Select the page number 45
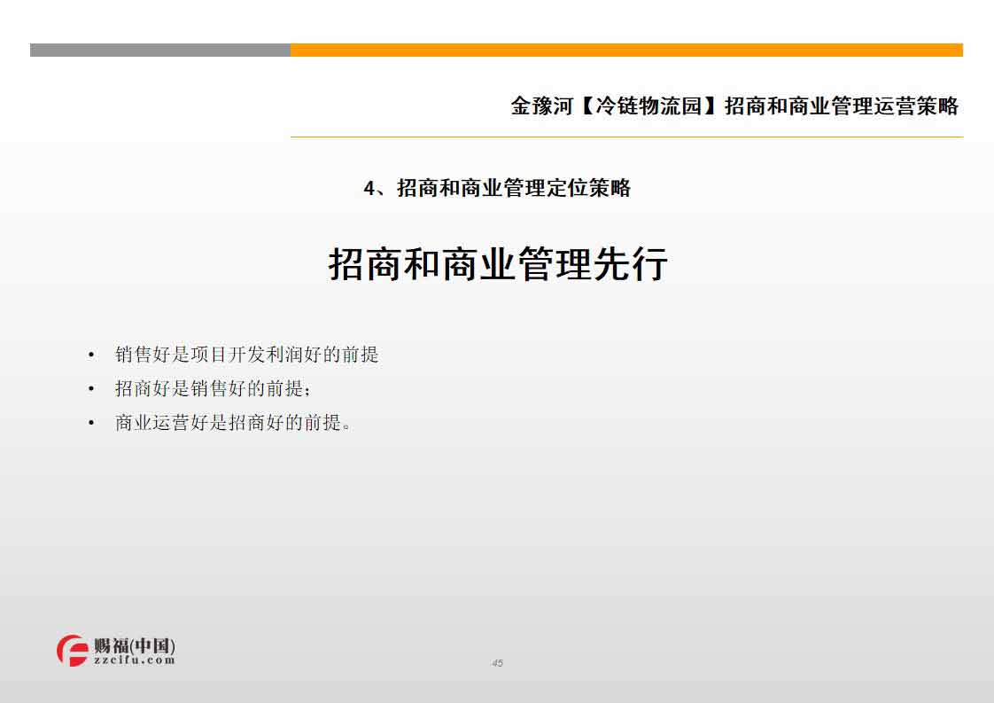 pyautogui.click(x=497, y=663)
